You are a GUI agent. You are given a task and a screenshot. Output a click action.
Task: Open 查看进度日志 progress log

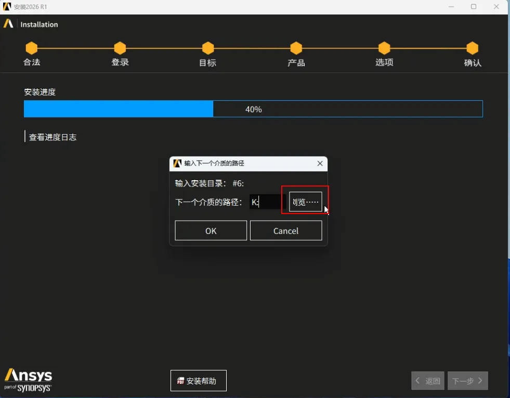pyautogui.click(x=53, y=137)
